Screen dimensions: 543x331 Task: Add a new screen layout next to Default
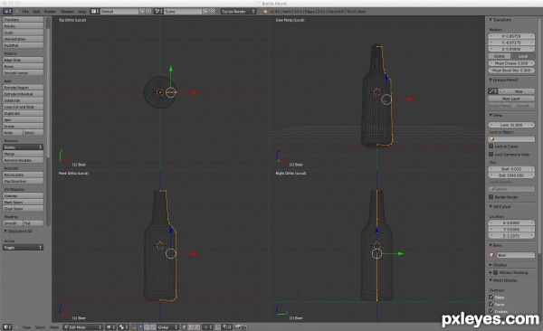pos(142,12)
